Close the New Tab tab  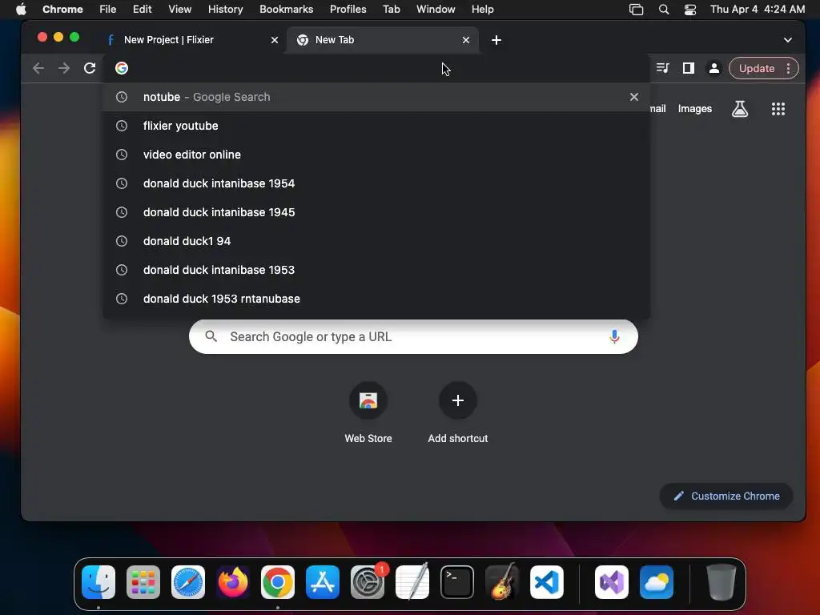[466, 40]
